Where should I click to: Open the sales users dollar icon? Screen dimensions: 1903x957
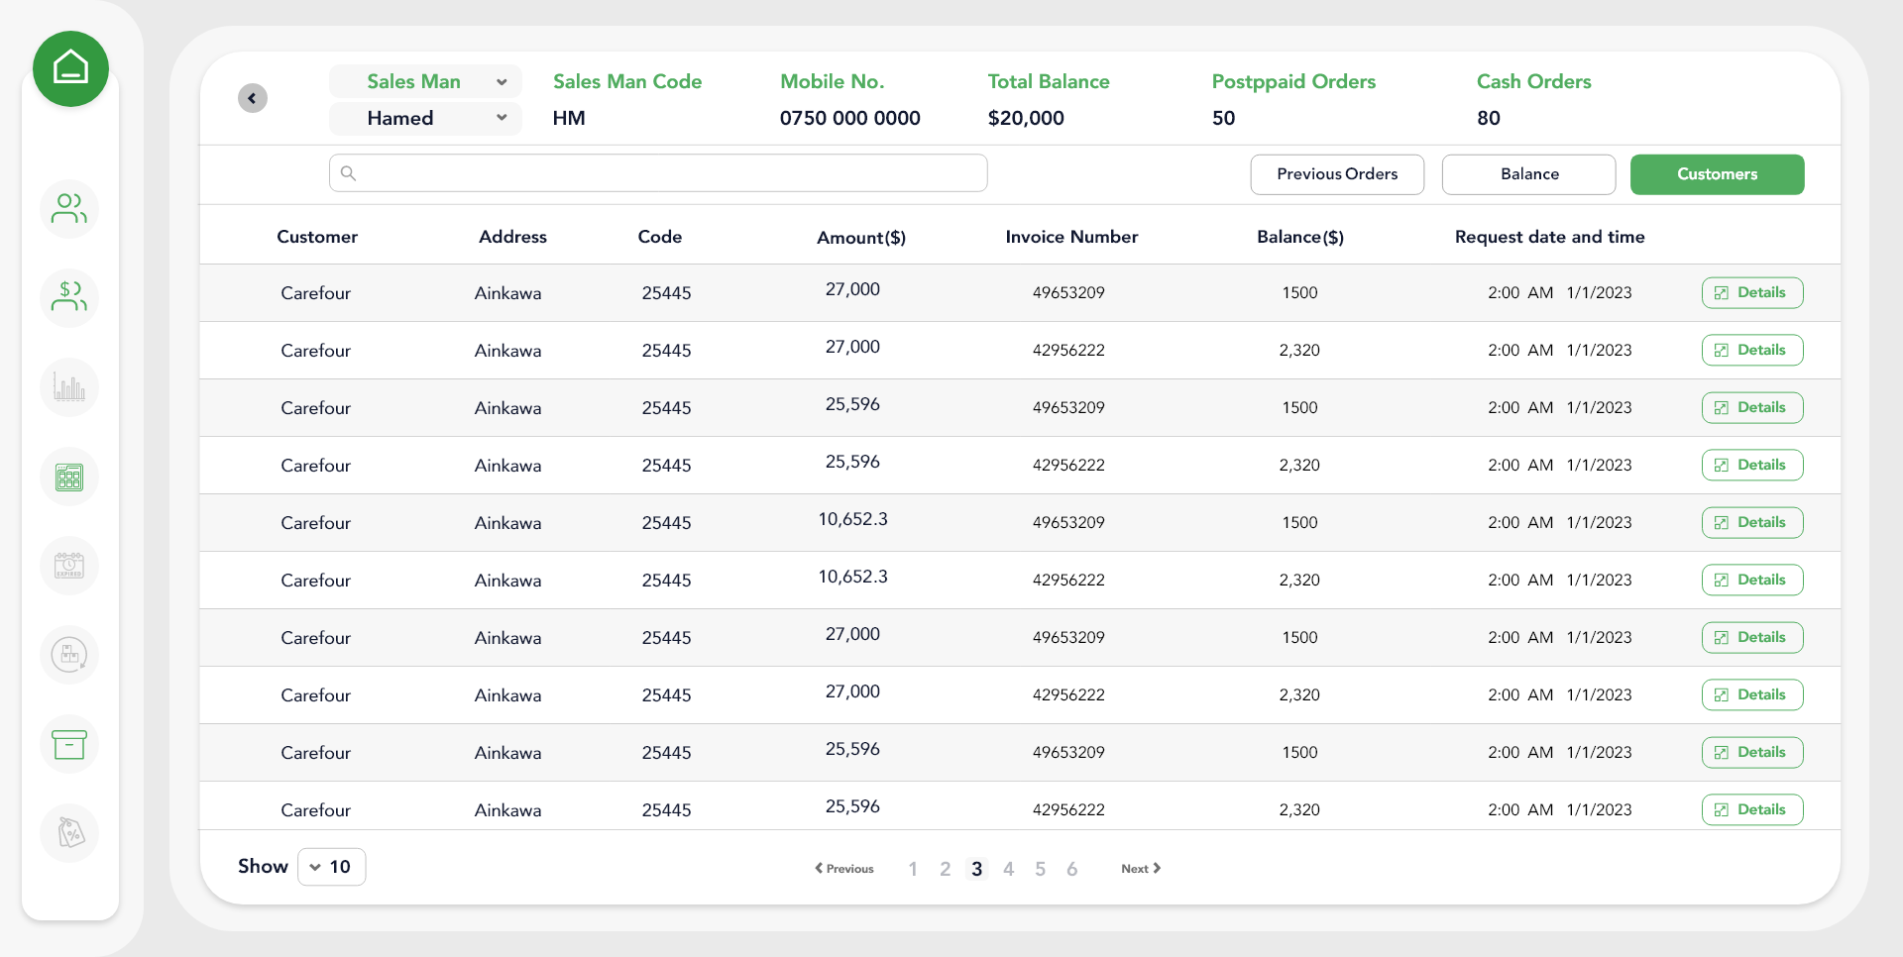click(69, 297)
